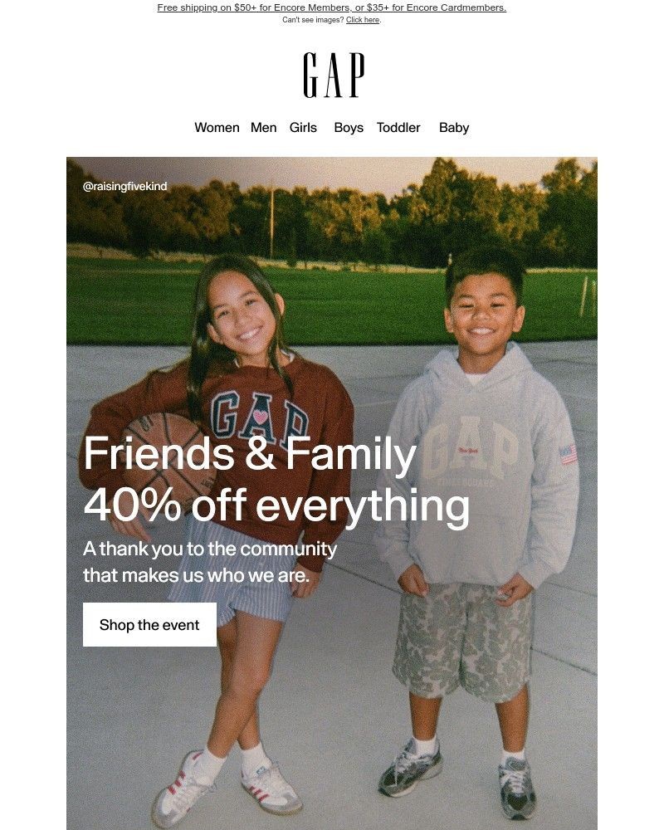Select the Girls navigation link
The height and width of the screenshot is (830, 664).
[303, 128]
